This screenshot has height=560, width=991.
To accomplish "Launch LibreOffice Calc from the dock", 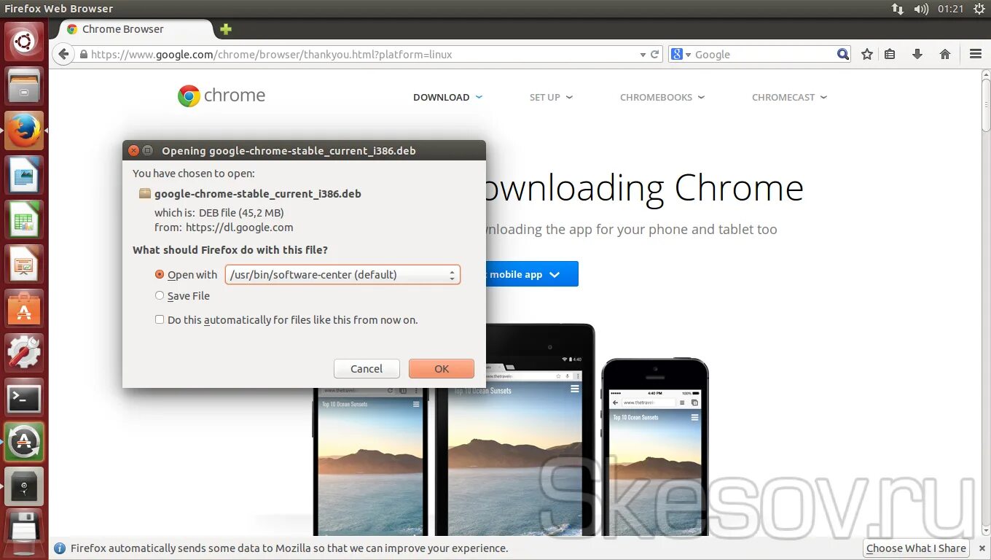I will [24, 219].
